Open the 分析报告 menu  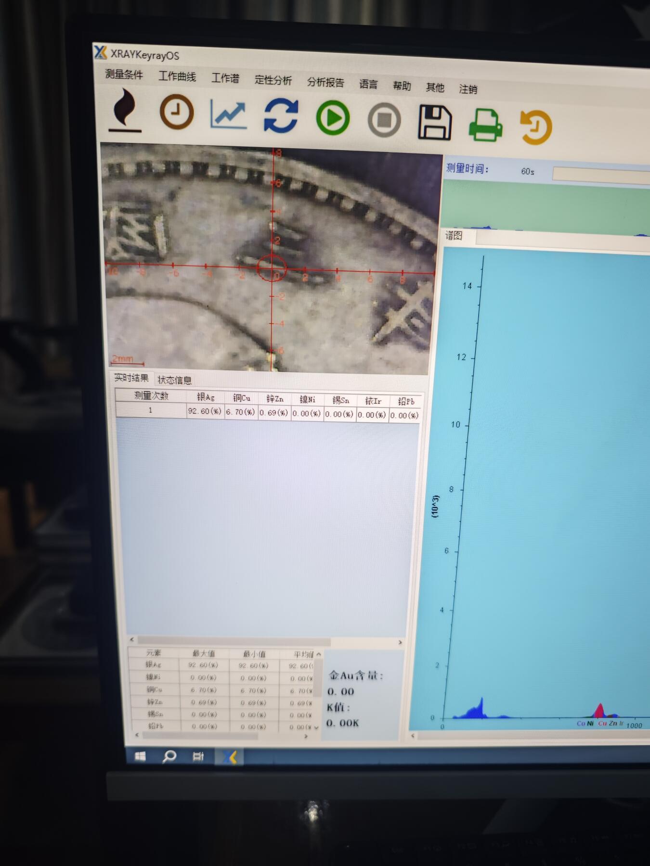click(325, 82)
